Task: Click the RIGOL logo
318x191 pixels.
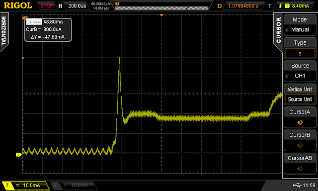Action: tap(18, 5)
